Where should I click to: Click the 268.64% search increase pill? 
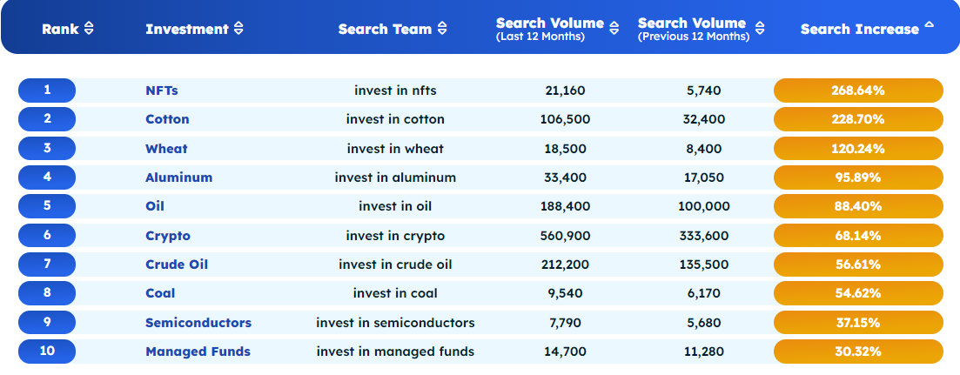[x=858, y=90]
